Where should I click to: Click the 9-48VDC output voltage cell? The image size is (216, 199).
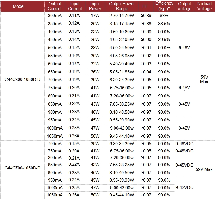point(184,151)
